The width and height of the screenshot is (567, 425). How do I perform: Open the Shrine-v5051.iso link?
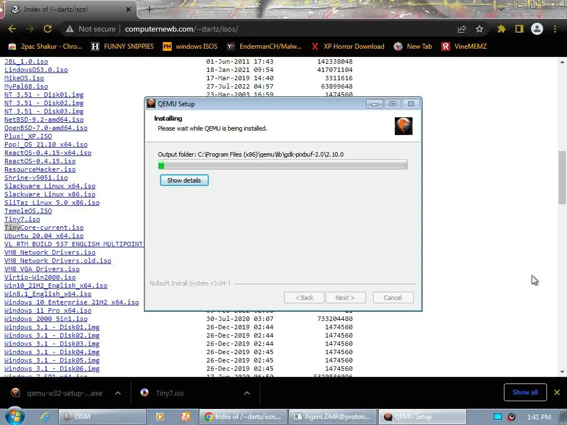(36, 178)
